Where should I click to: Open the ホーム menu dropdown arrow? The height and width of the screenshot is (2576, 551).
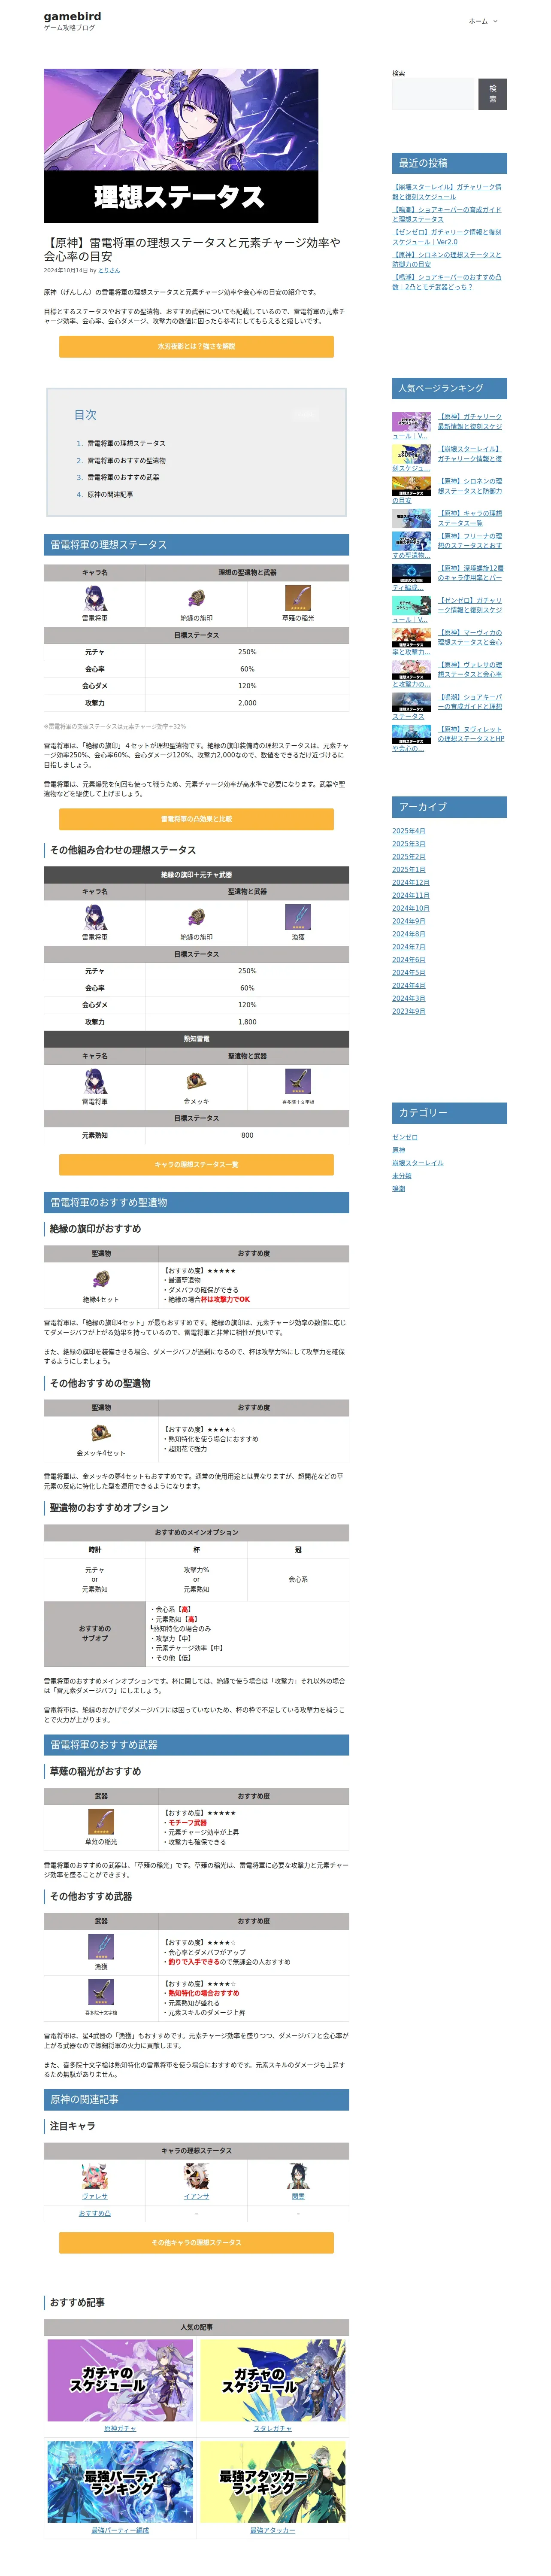tap(495, 21)
